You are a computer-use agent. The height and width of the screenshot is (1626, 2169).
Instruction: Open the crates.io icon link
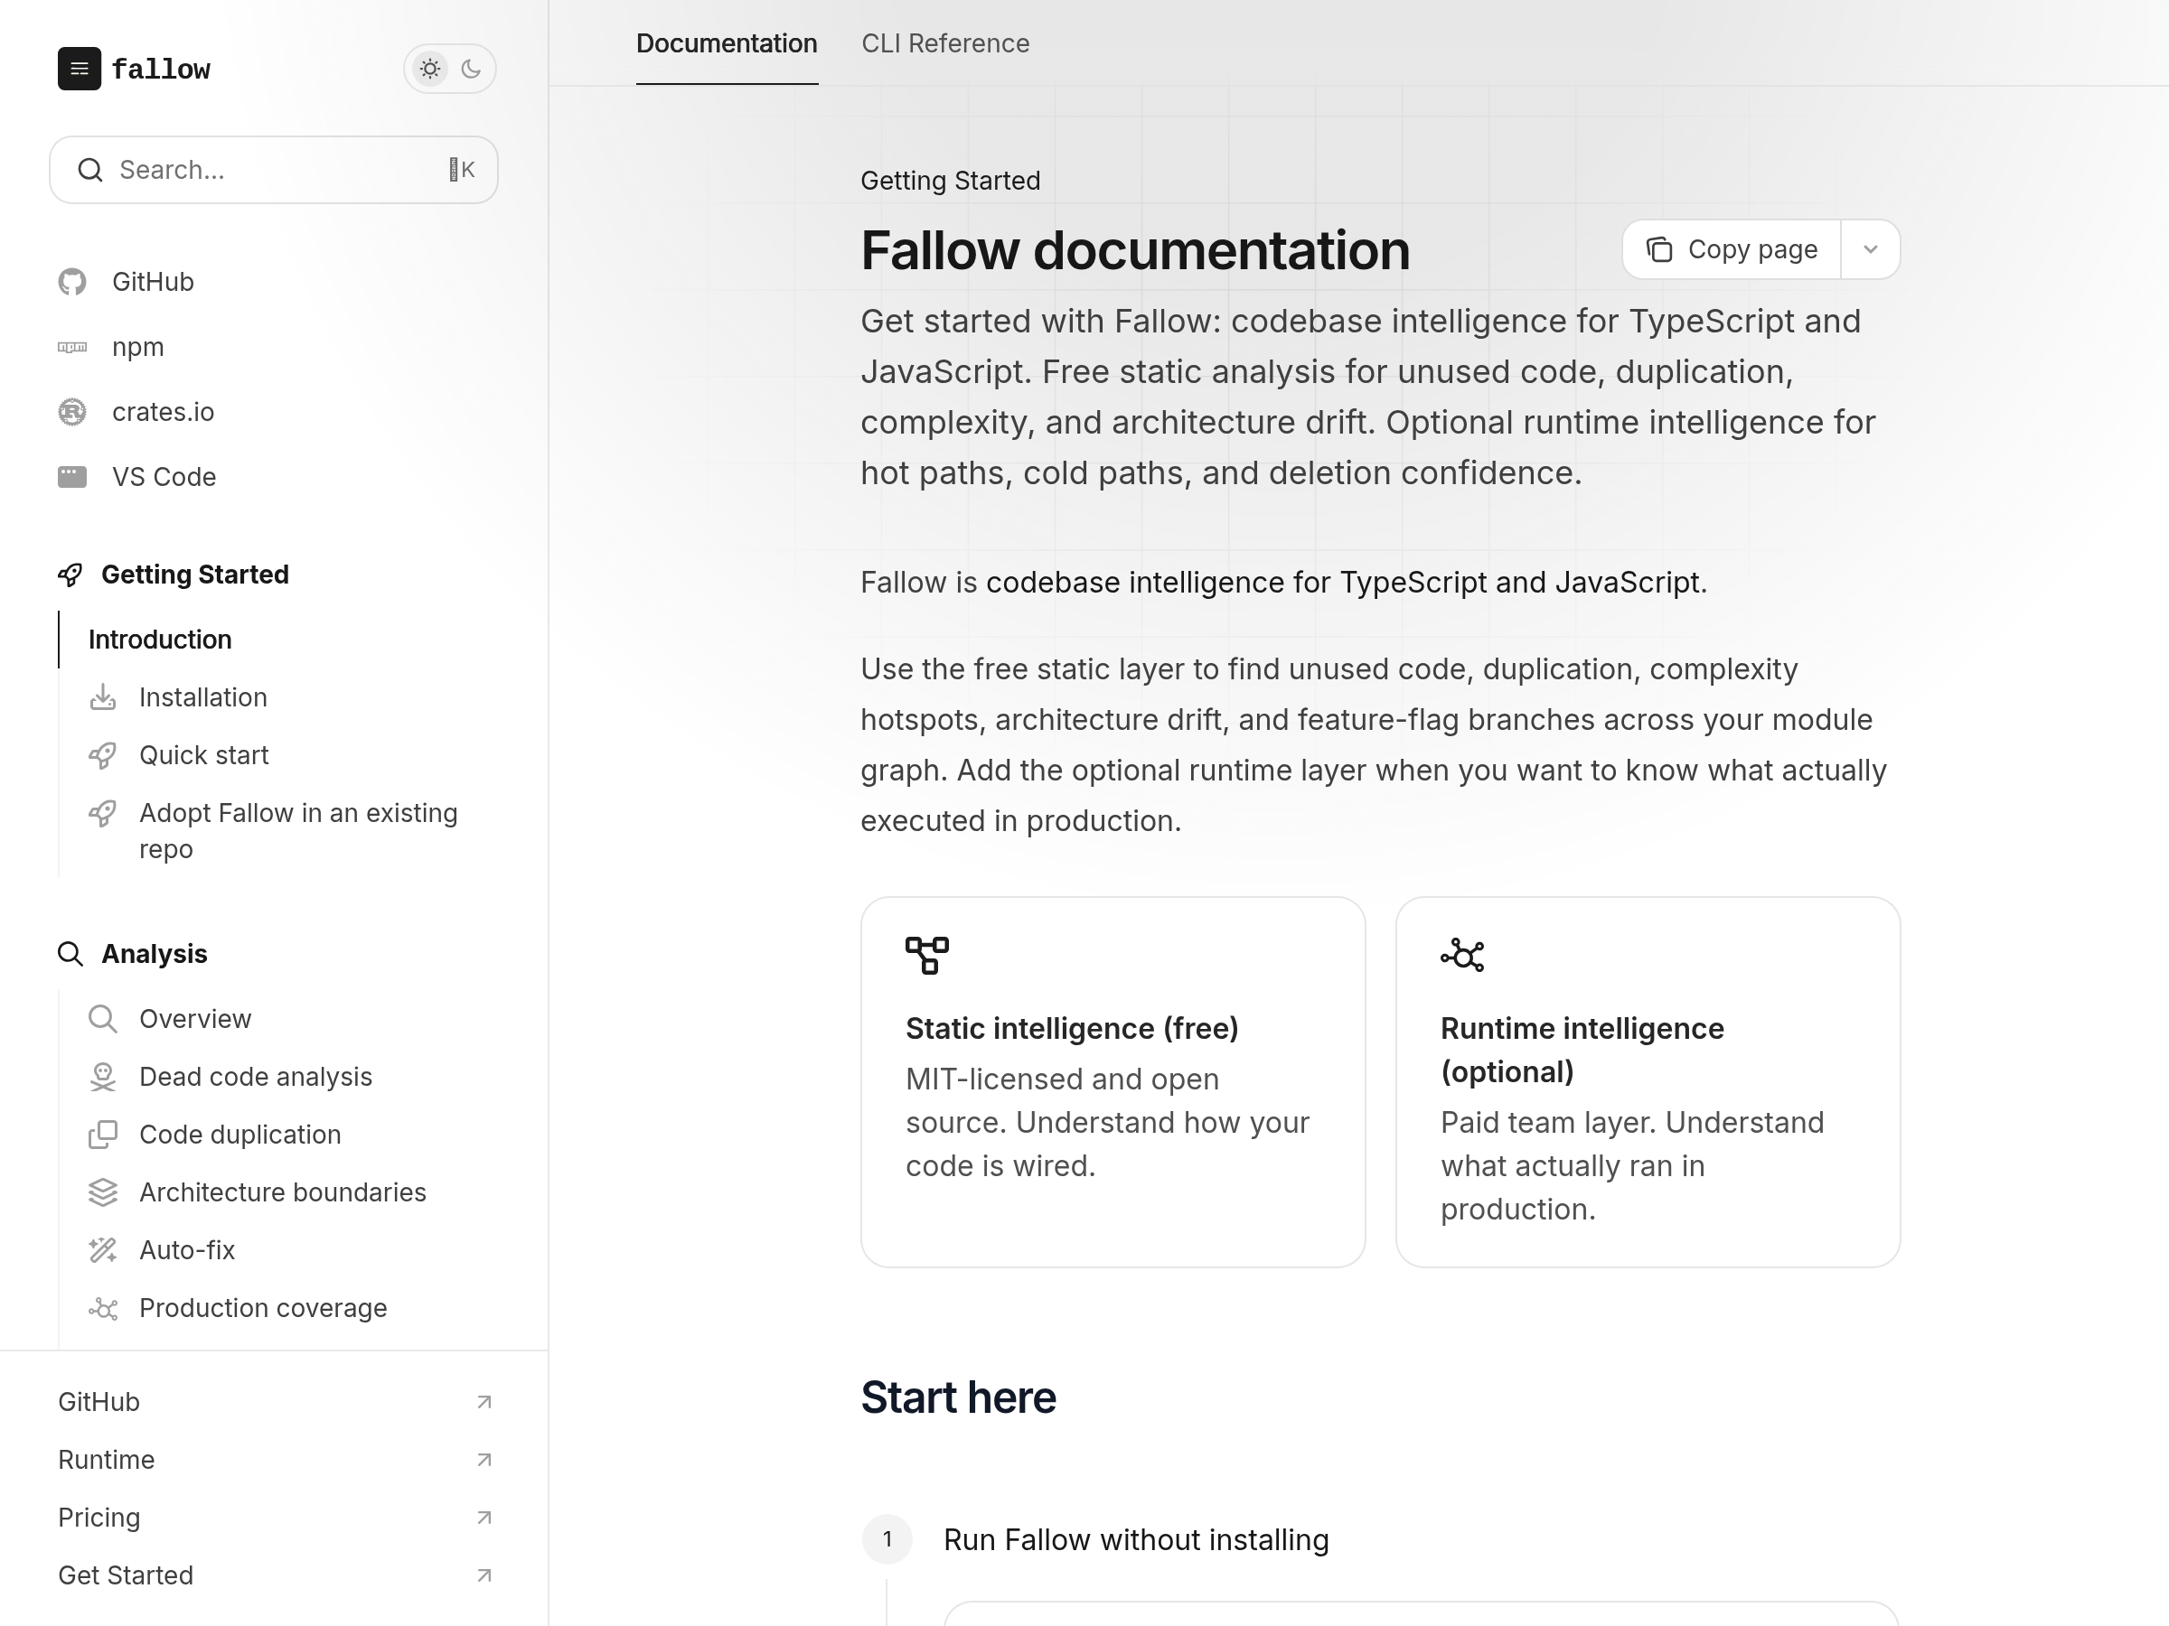pyautogui.click(x=71, y=413)
